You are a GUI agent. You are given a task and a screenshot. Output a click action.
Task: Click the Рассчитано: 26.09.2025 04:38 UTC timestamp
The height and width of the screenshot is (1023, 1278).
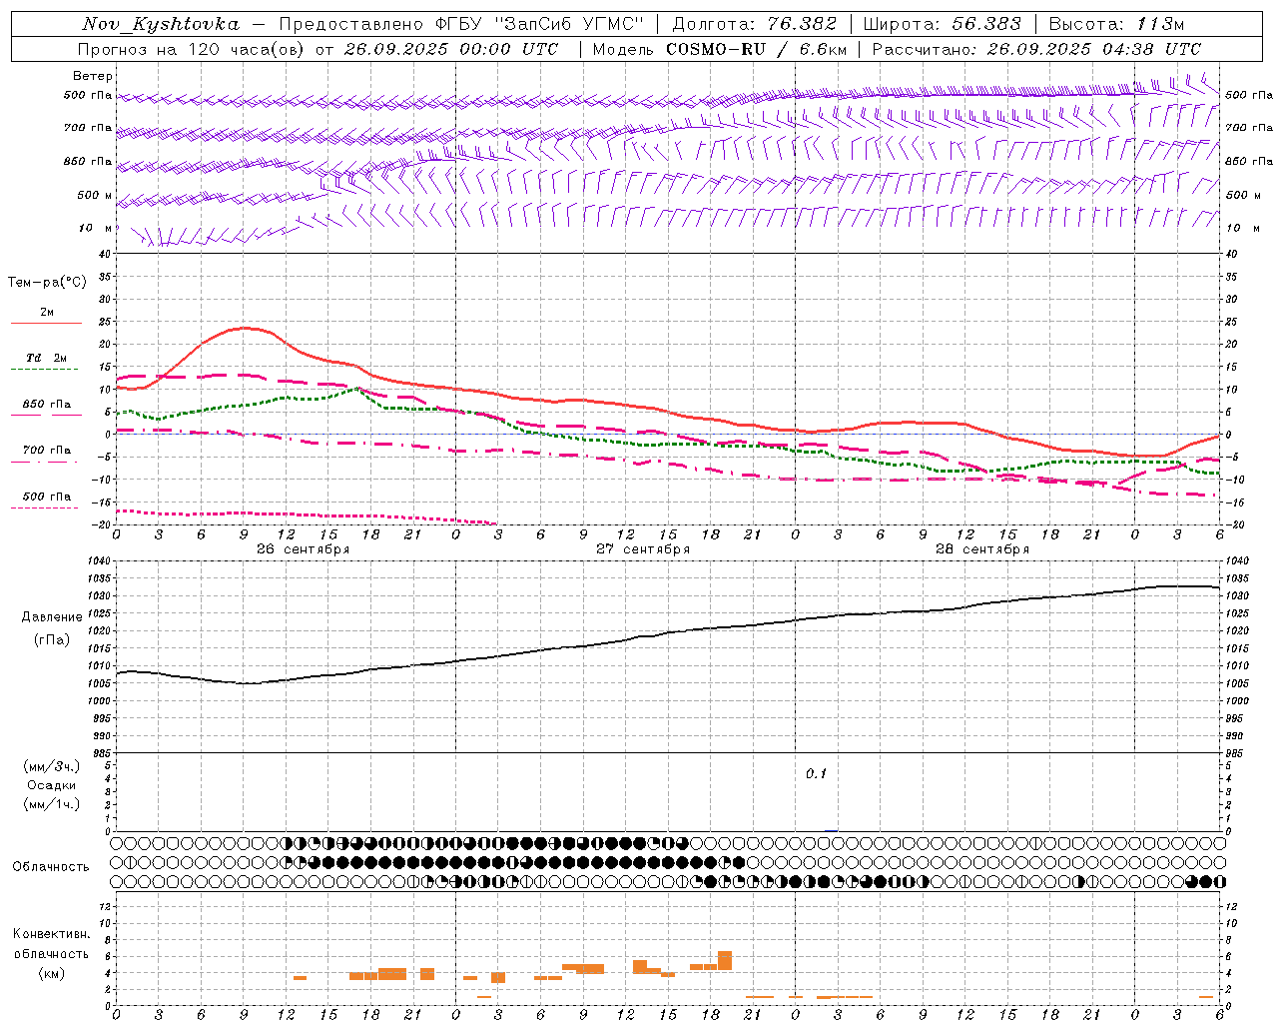pos(1036,49)
